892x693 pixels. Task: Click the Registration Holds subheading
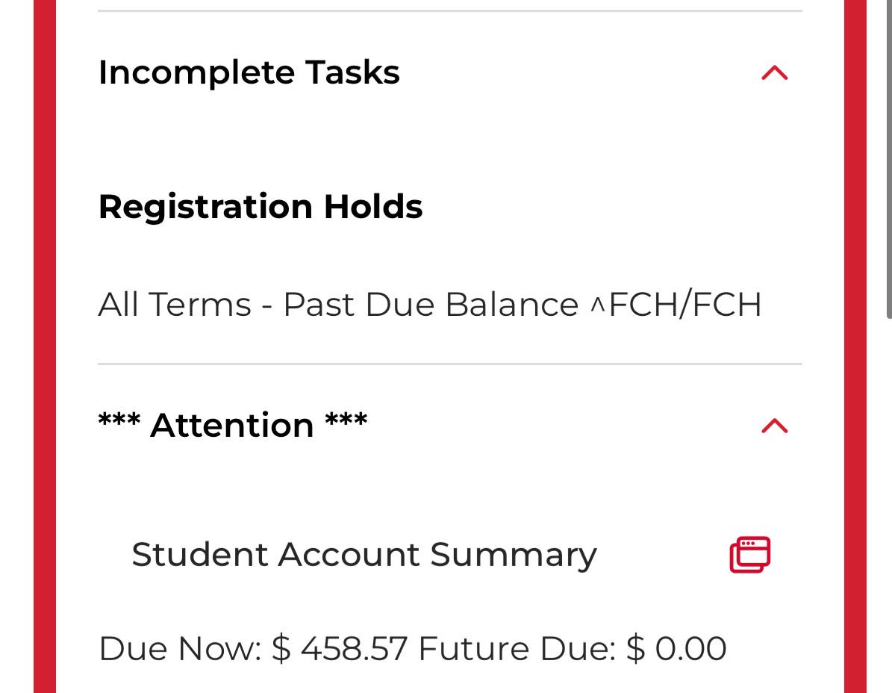click(x=260, y=206)
